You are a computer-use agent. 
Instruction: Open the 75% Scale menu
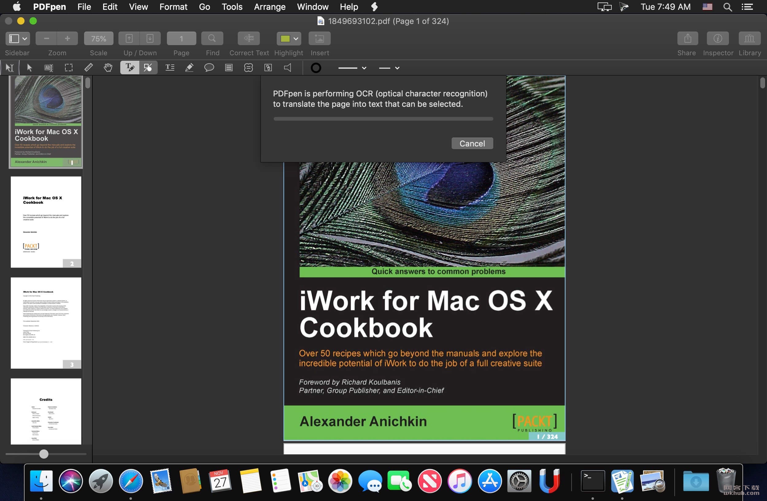(98, 39)
